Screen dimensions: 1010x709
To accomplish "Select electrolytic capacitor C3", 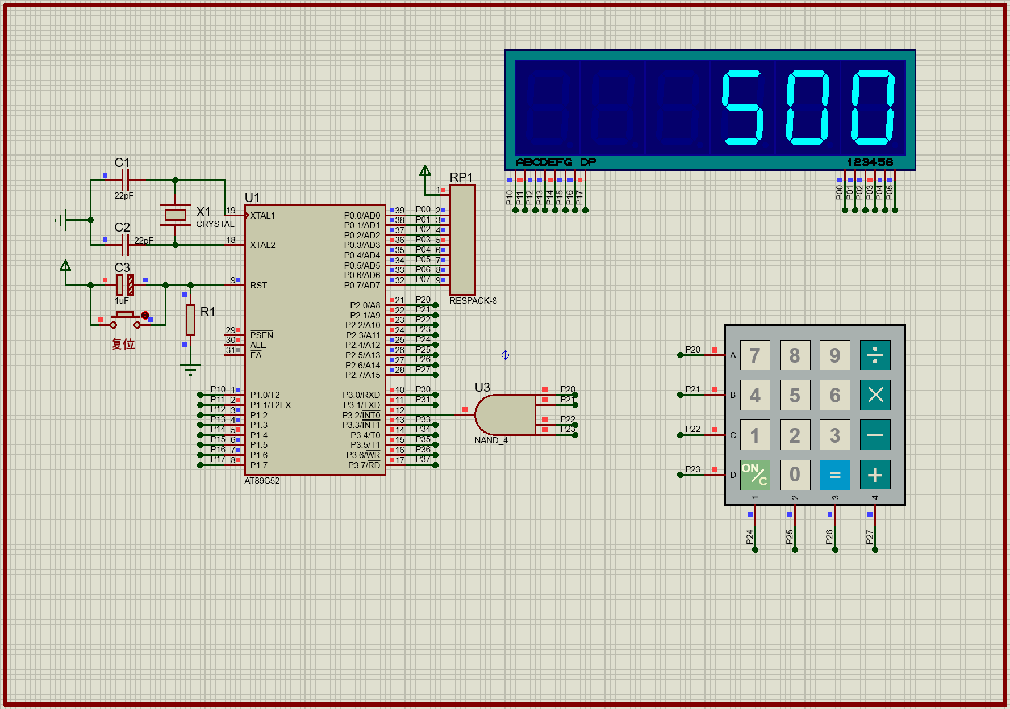I will pos(126,285).
